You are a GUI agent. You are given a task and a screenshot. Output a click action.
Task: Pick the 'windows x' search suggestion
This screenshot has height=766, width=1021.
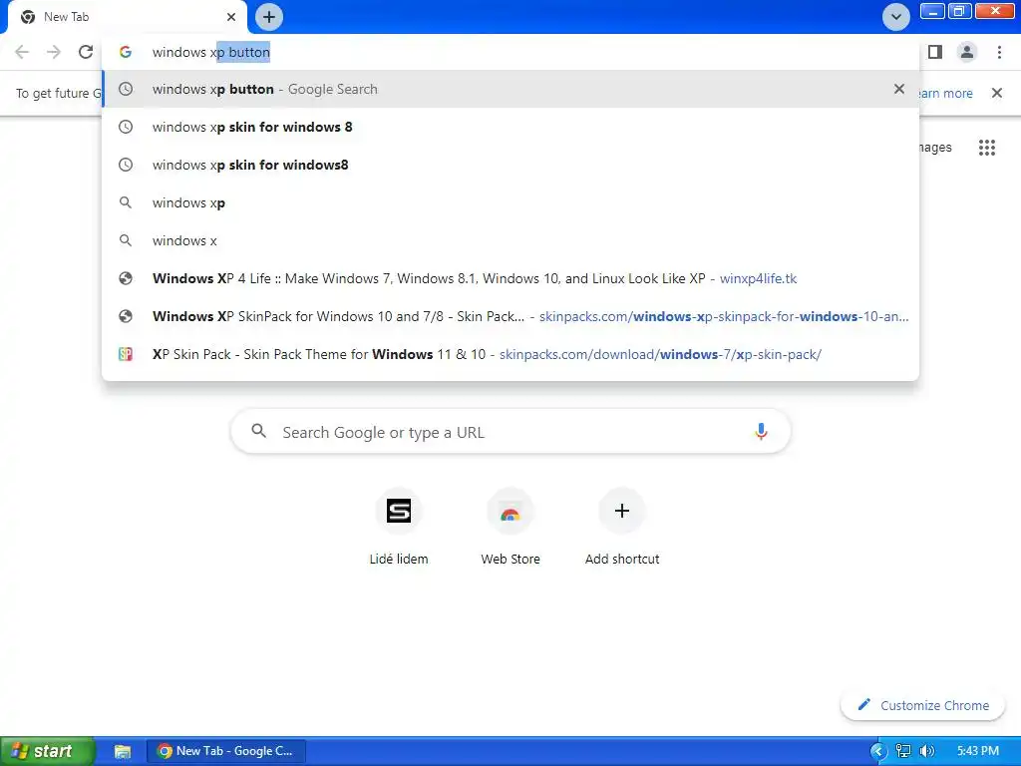click(x=510, y=240)
